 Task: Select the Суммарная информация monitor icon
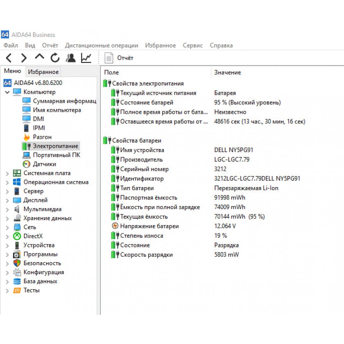tap(26, 101)
